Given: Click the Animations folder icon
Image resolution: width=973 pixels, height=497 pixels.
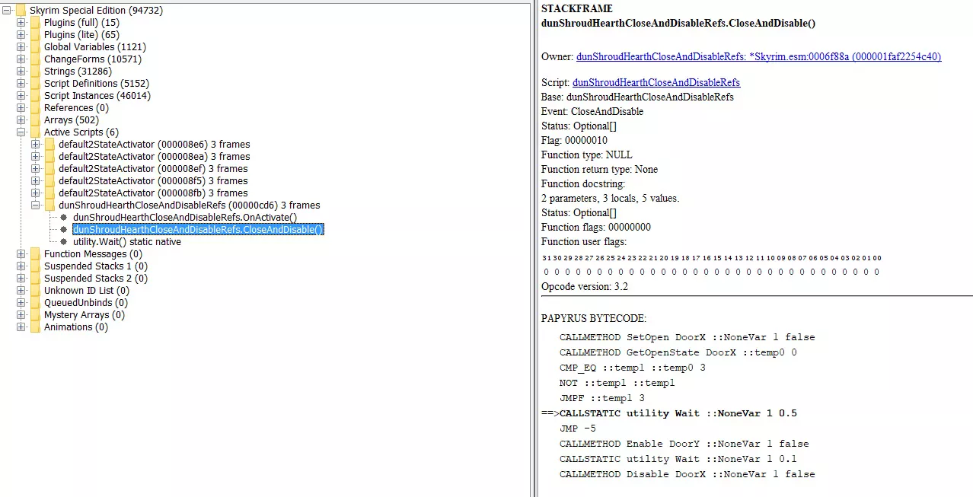Looking at the screenshot, I should (35, 327).
